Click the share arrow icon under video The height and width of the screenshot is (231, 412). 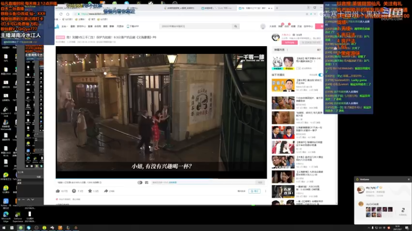(x=106, y=191)
